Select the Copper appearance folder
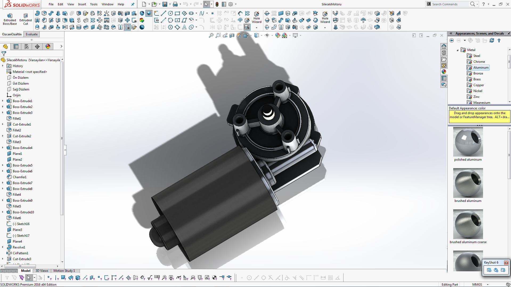Screen dimensions: 511x287 pos(479,85)
